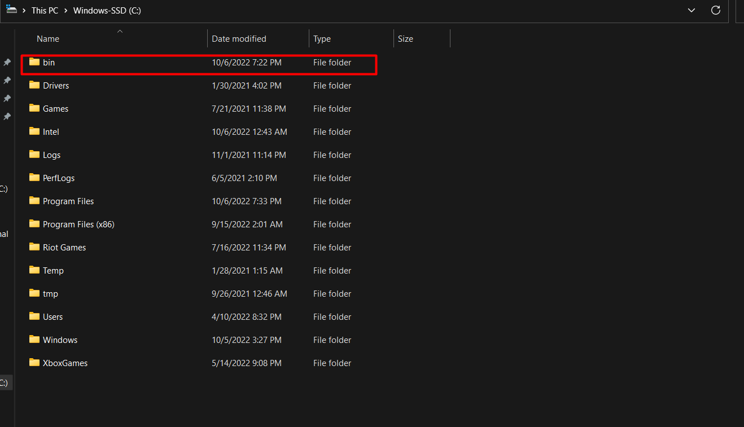Select the Program Files (x86) name
Screen dimensions: 744x427
(x=78, y=224)
